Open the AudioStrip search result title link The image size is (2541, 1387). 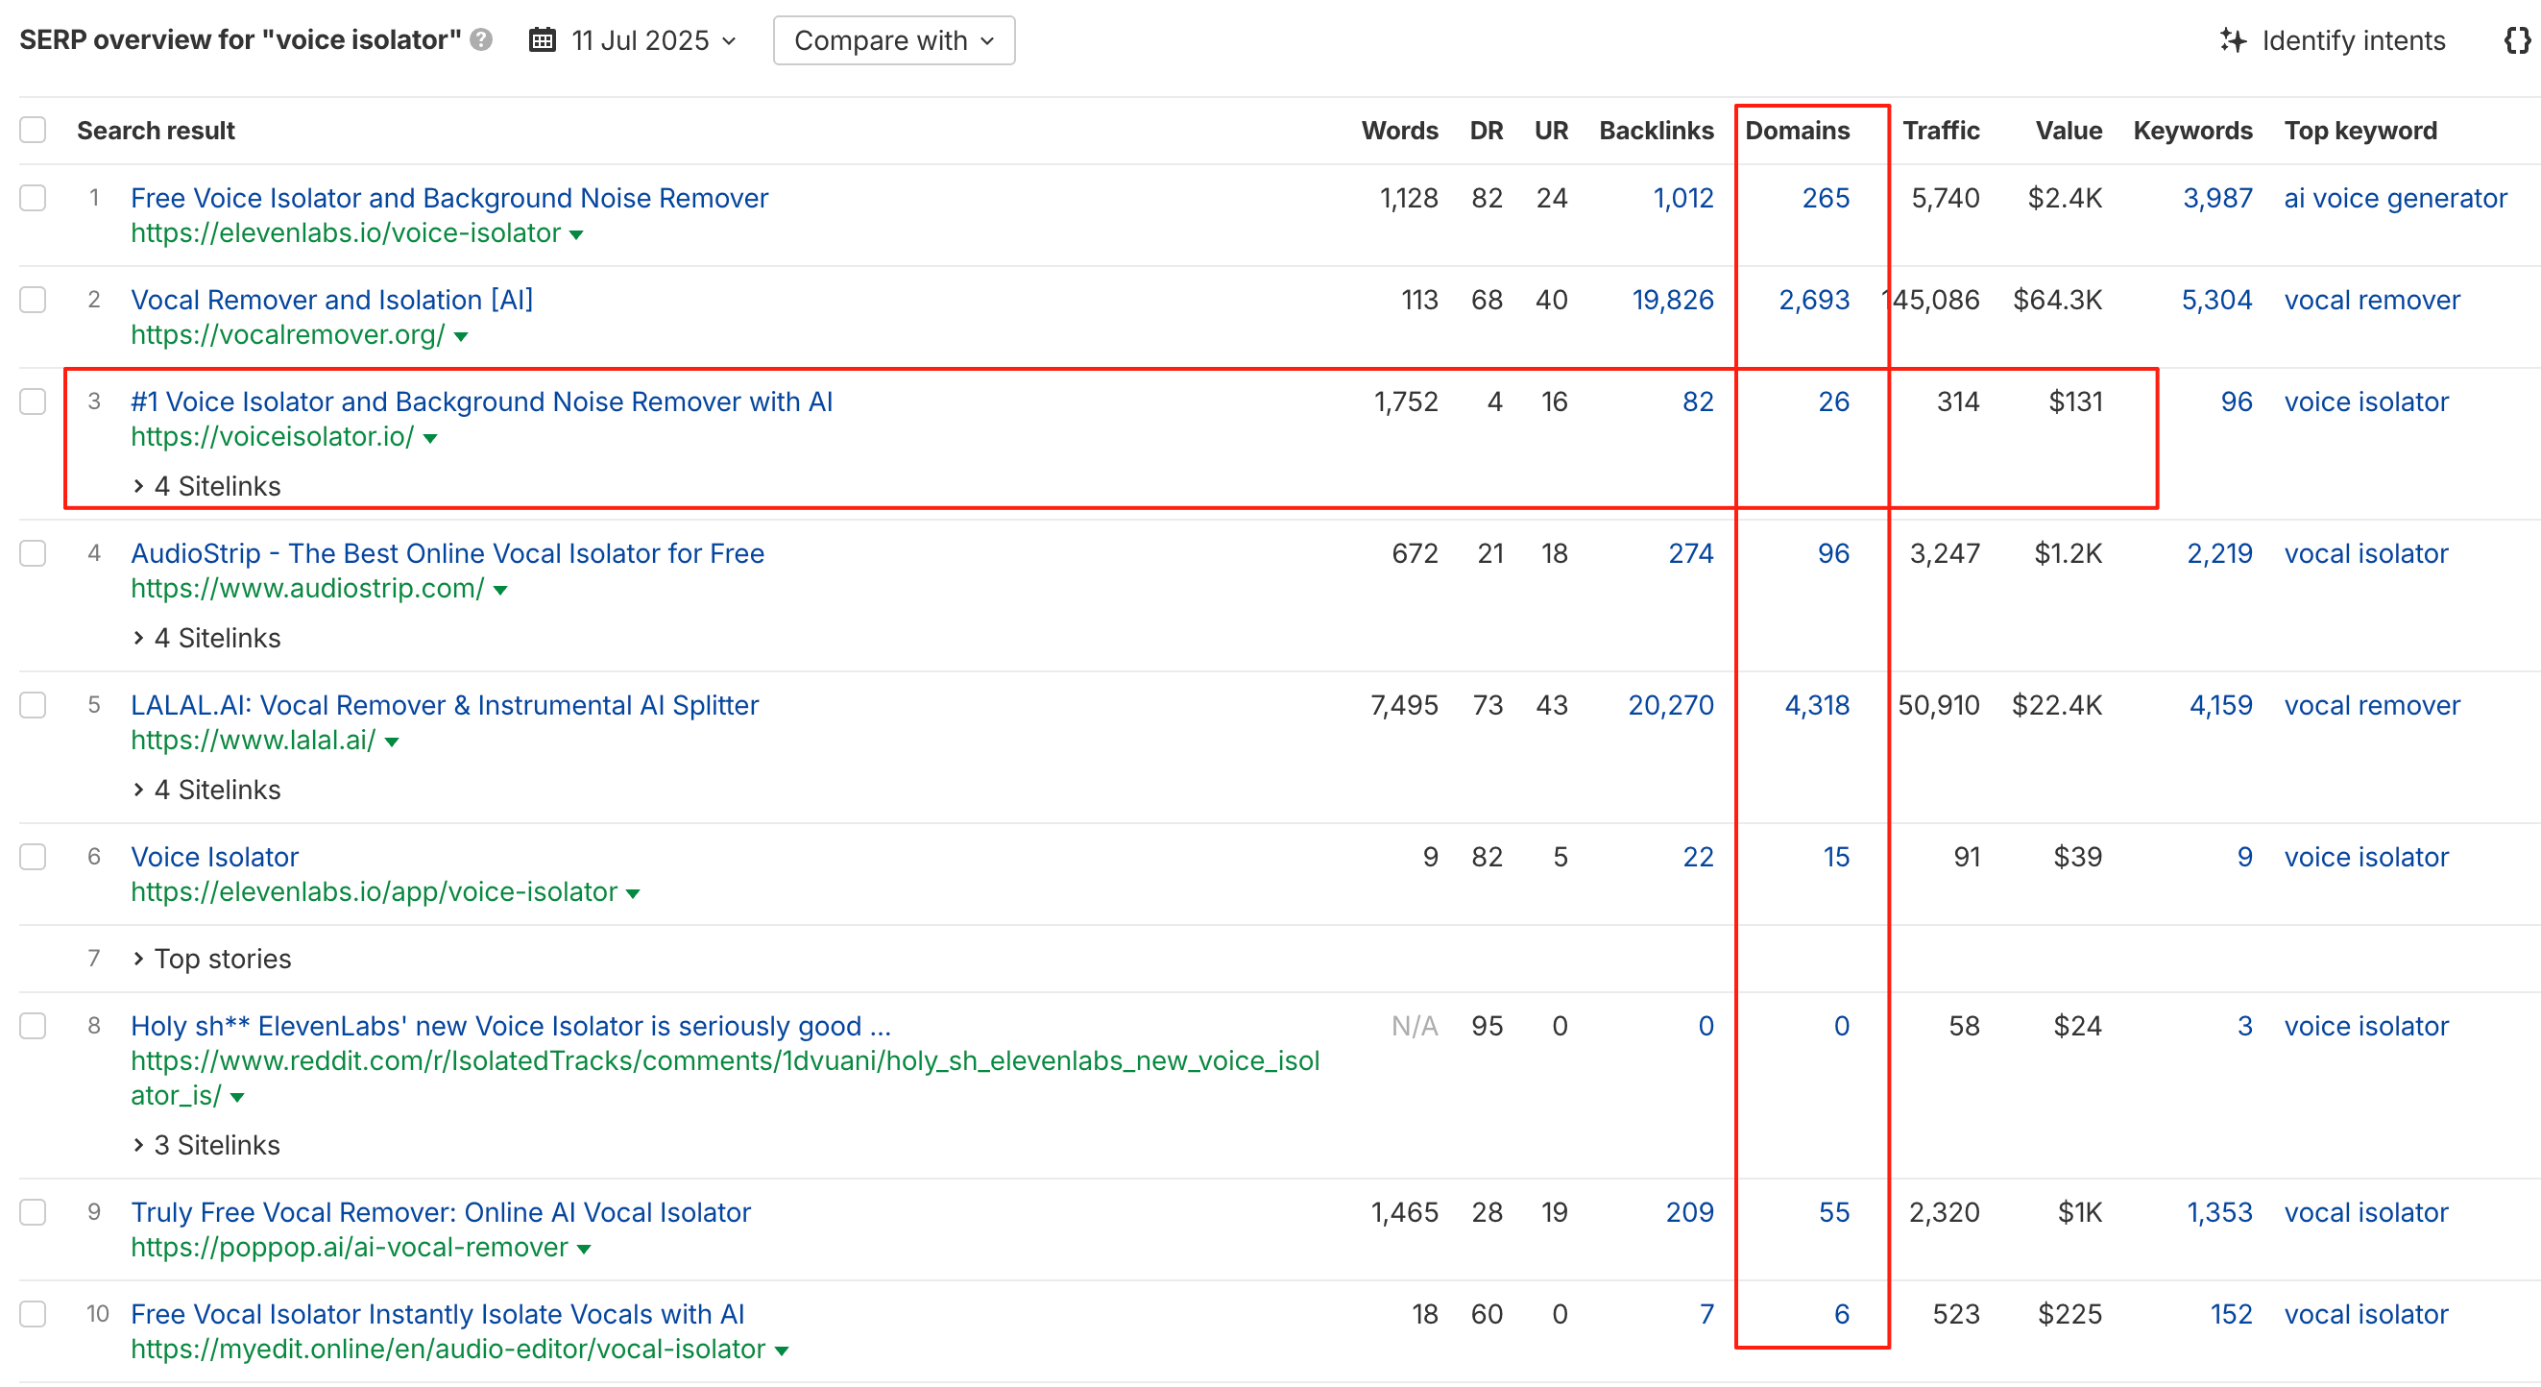coord(447,553)
